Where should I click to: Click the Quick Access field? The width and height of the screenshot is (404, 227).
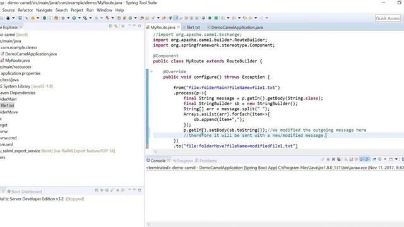click(x=388, y=18)
